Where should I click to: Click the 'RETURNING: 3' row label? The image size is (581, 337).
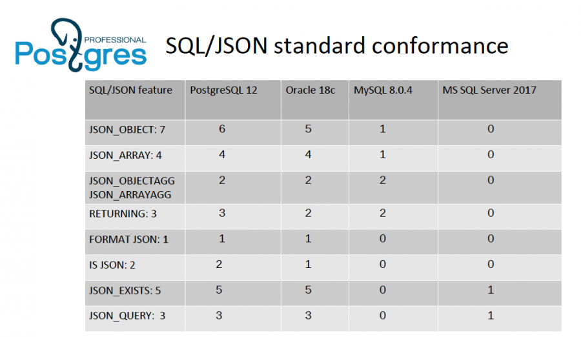pos(123,214)
